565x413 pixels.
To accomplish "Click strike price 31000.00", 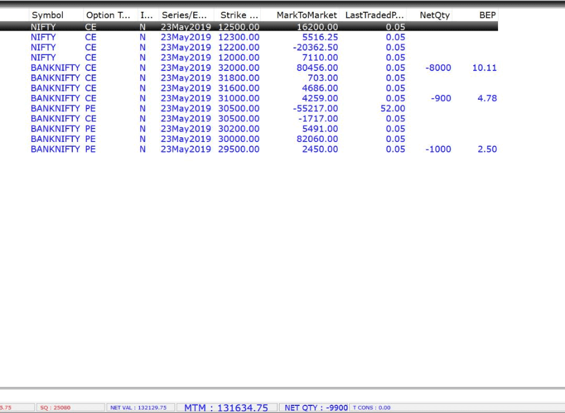I will [x=239, y=99].
